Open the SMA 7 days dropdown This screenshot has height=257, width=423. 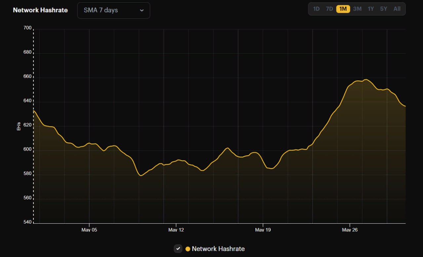click(x=114, y=10)
